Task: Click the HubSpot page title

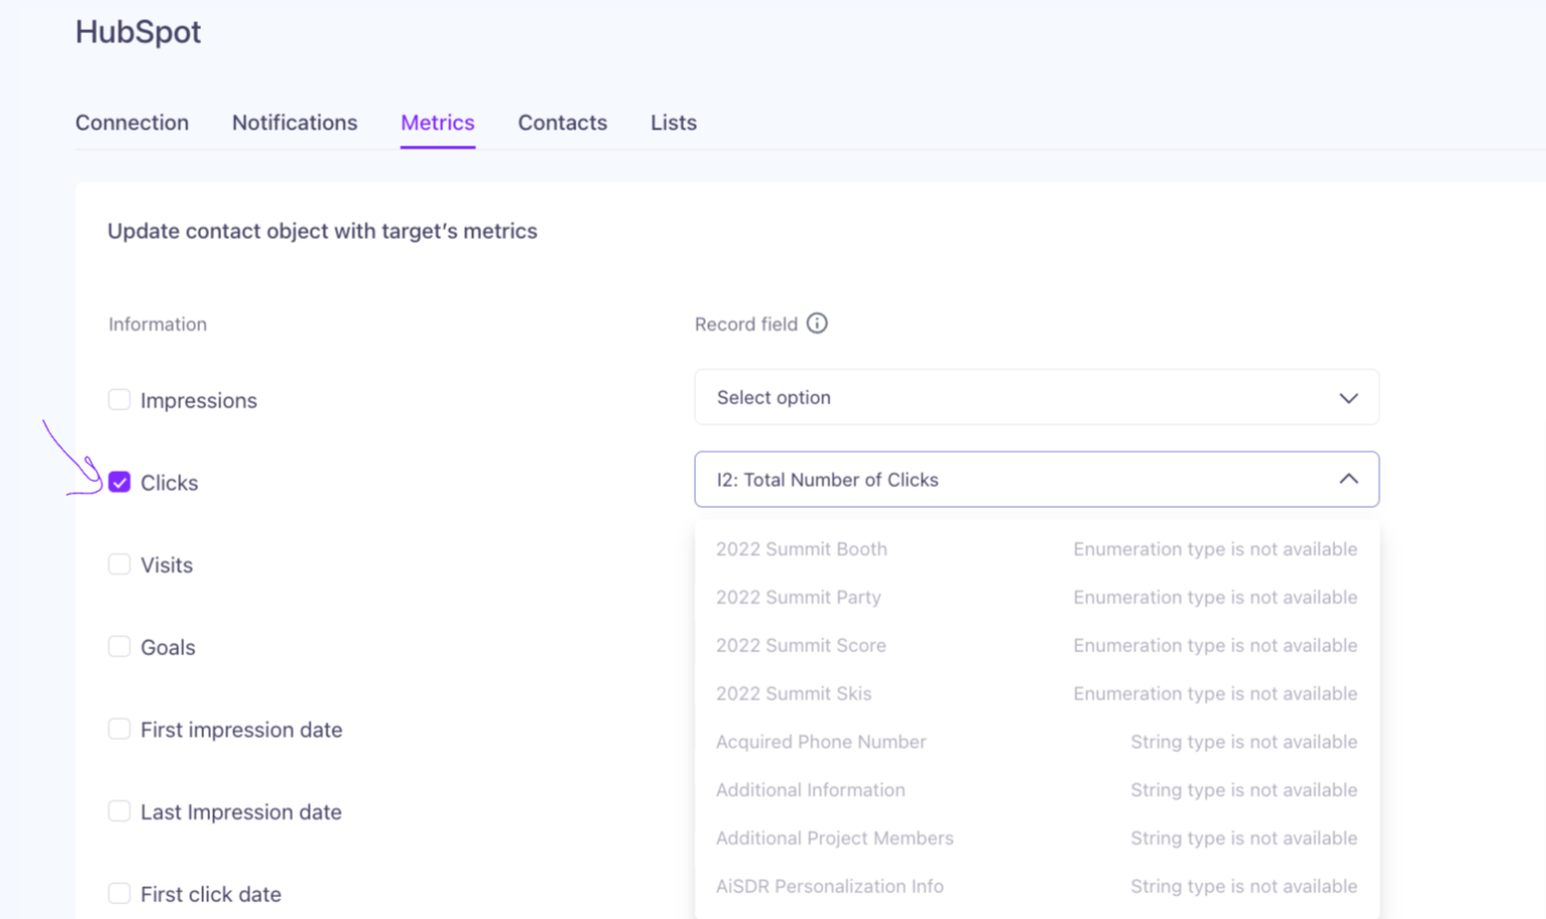Action: (138, 32)
